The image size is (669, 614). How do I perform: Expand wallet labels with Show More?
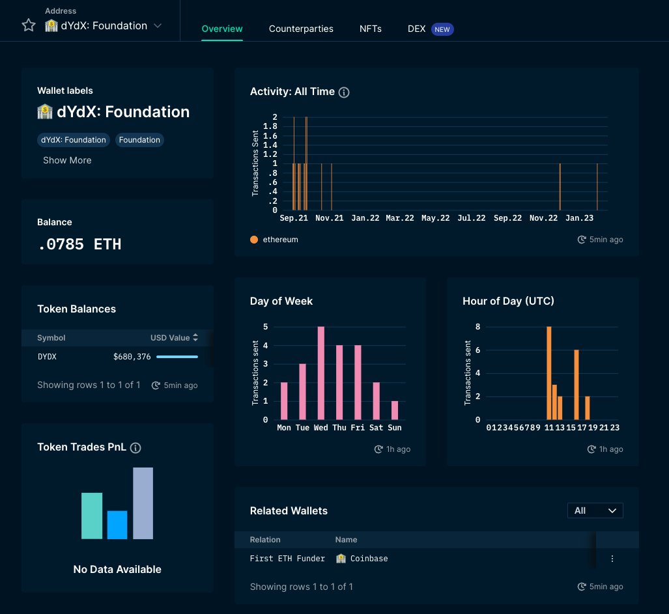click(x=67, y=160)
